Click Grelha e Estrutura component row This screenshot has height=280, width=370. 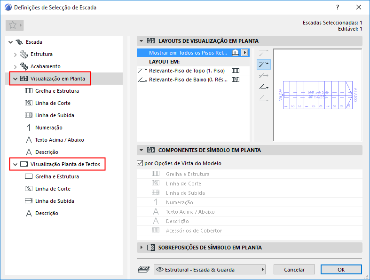coord(250,174)
